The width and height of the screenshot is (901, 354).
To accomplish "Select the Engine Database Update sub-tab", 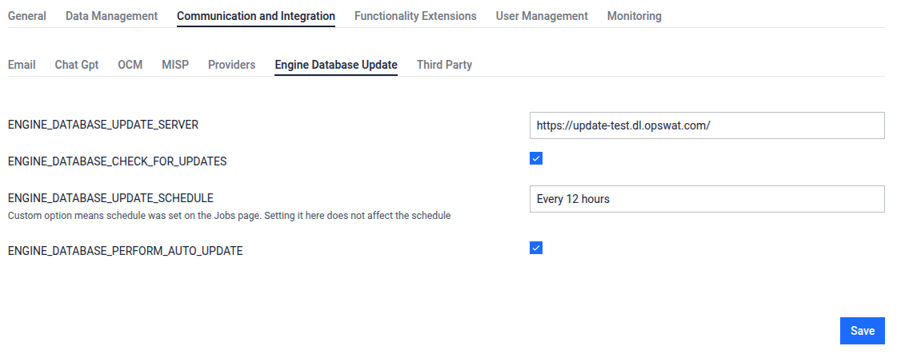I will click(336, 65).
